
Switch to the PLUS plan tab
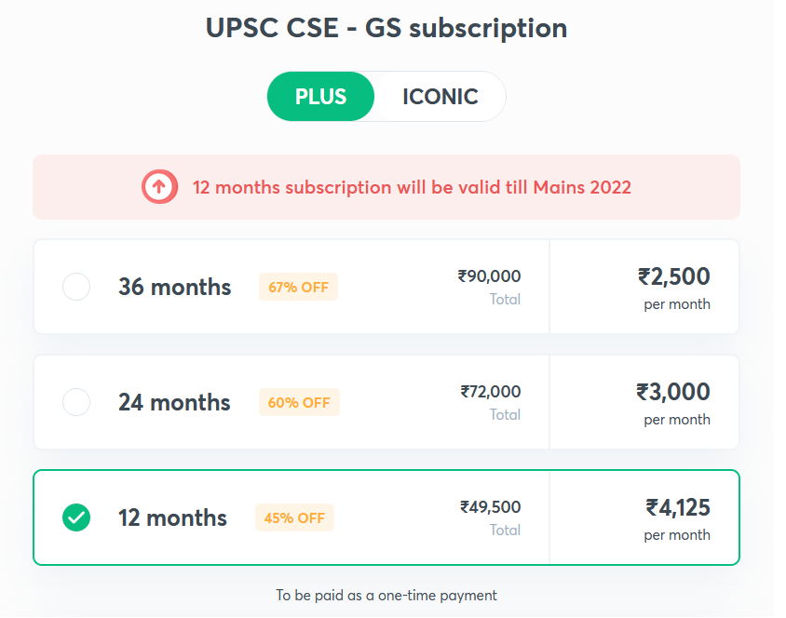[x=321, y=97]
